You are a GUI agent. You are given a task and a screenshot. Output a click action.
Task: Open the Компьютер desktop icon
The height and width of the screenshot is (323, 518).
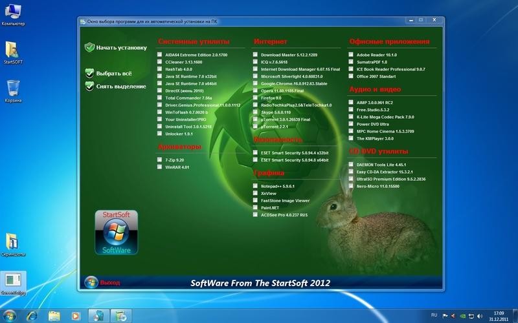(13, 16)
